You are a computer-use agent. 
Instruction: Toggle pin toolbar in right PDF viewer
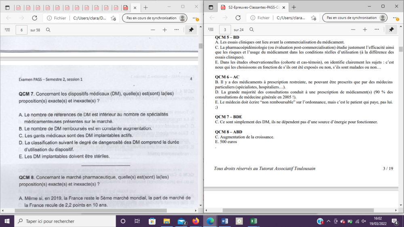(391, 30)
